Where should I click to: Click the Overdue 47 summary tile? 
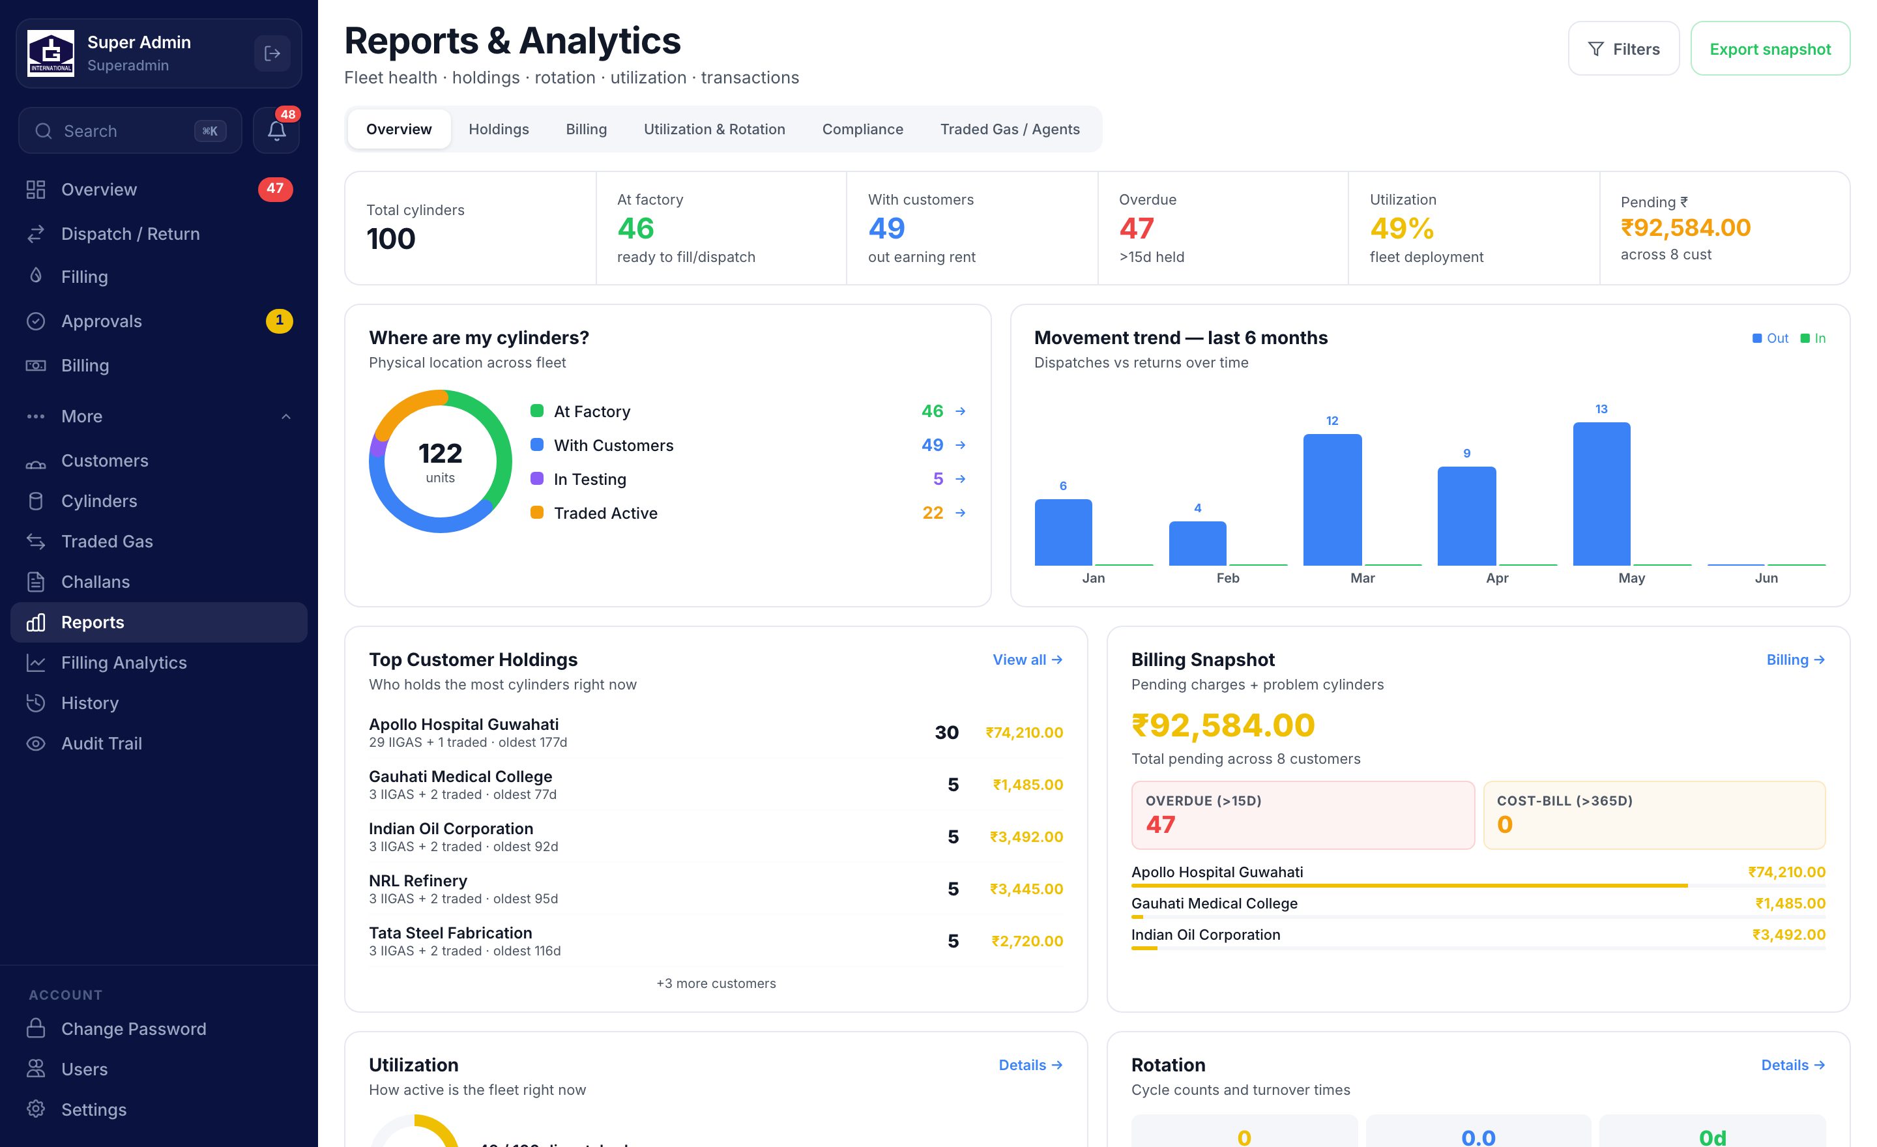point(1223,229)
